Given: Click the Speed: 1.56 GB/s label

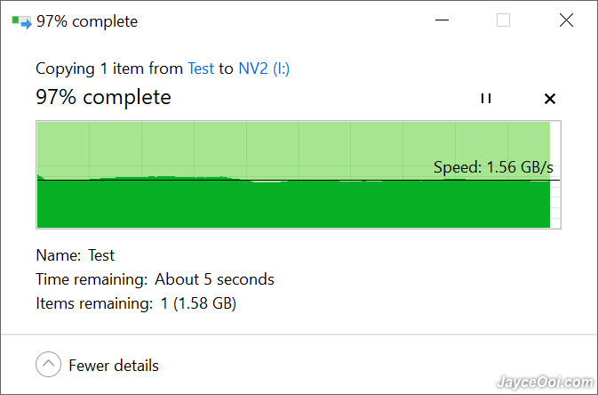Looking at the screenshot, I should click(x=493, y=167).
